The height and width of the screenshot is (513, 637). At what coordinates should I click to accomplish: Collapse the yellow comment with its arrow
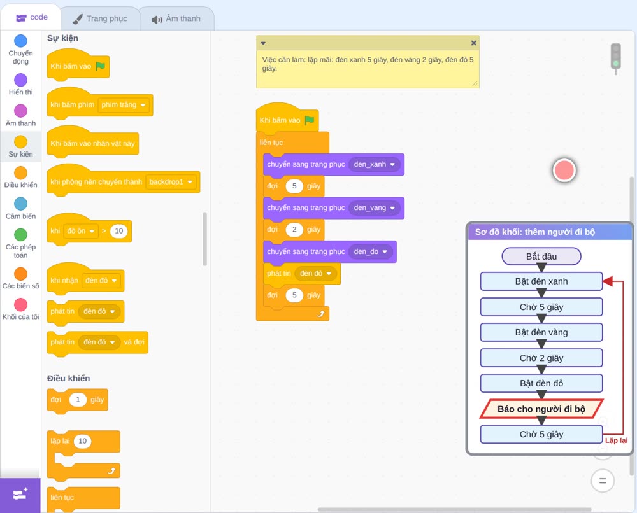pos(263,43)
